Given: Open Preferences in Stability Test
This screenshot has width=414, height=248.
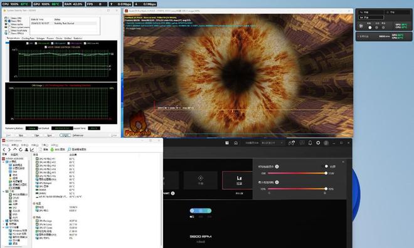Looking at the screenshot, I should tap(78, 135).
